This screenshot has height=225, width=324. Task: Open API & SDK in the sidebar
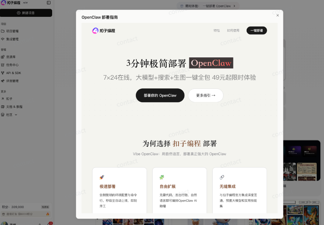13,73
